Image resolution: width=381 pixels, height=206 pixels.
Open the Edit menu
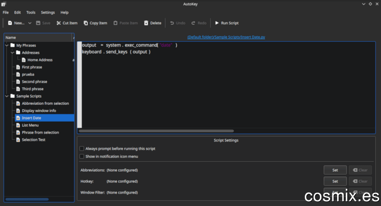(18, 12)
